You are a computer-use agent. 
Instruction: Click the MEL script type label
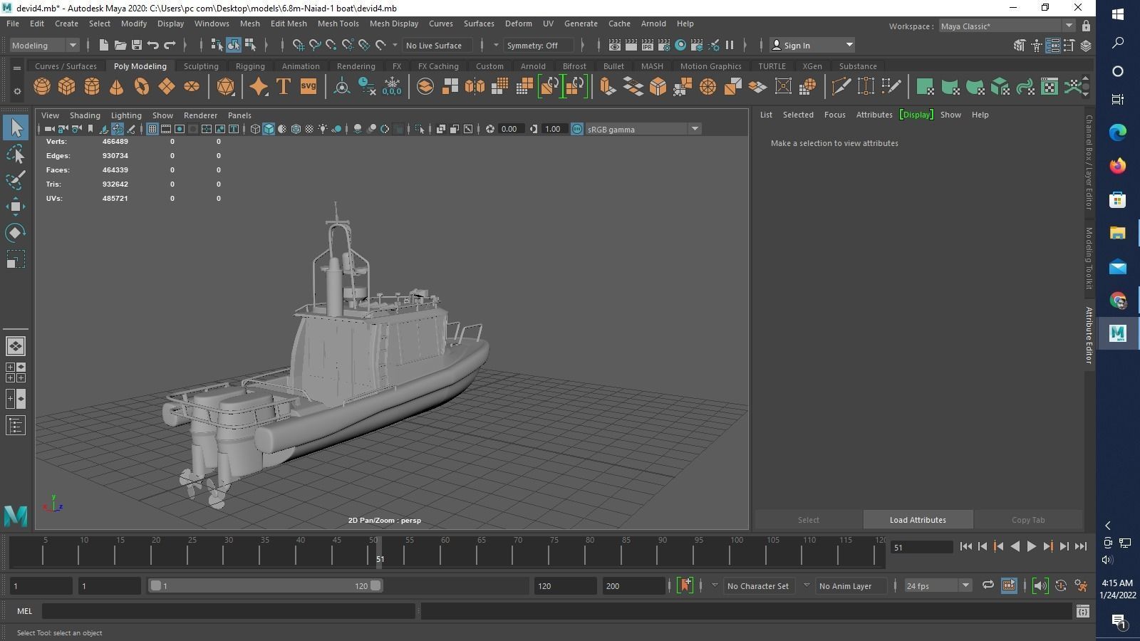pos(24,611)
